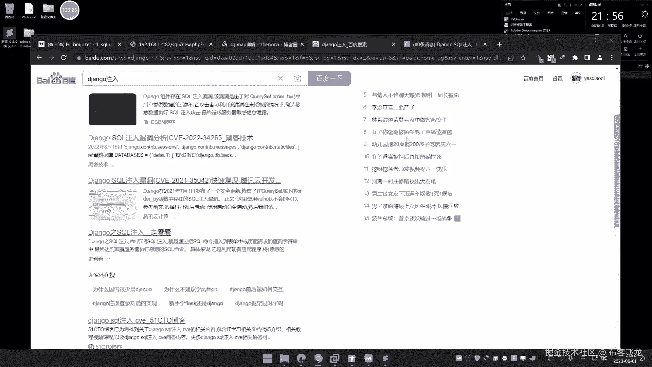Open Django SQL注入漏洞分析 CVE-2022-34265 link
Image resolution: width=652 pixels, height=367 pixels.
[170, 138]
